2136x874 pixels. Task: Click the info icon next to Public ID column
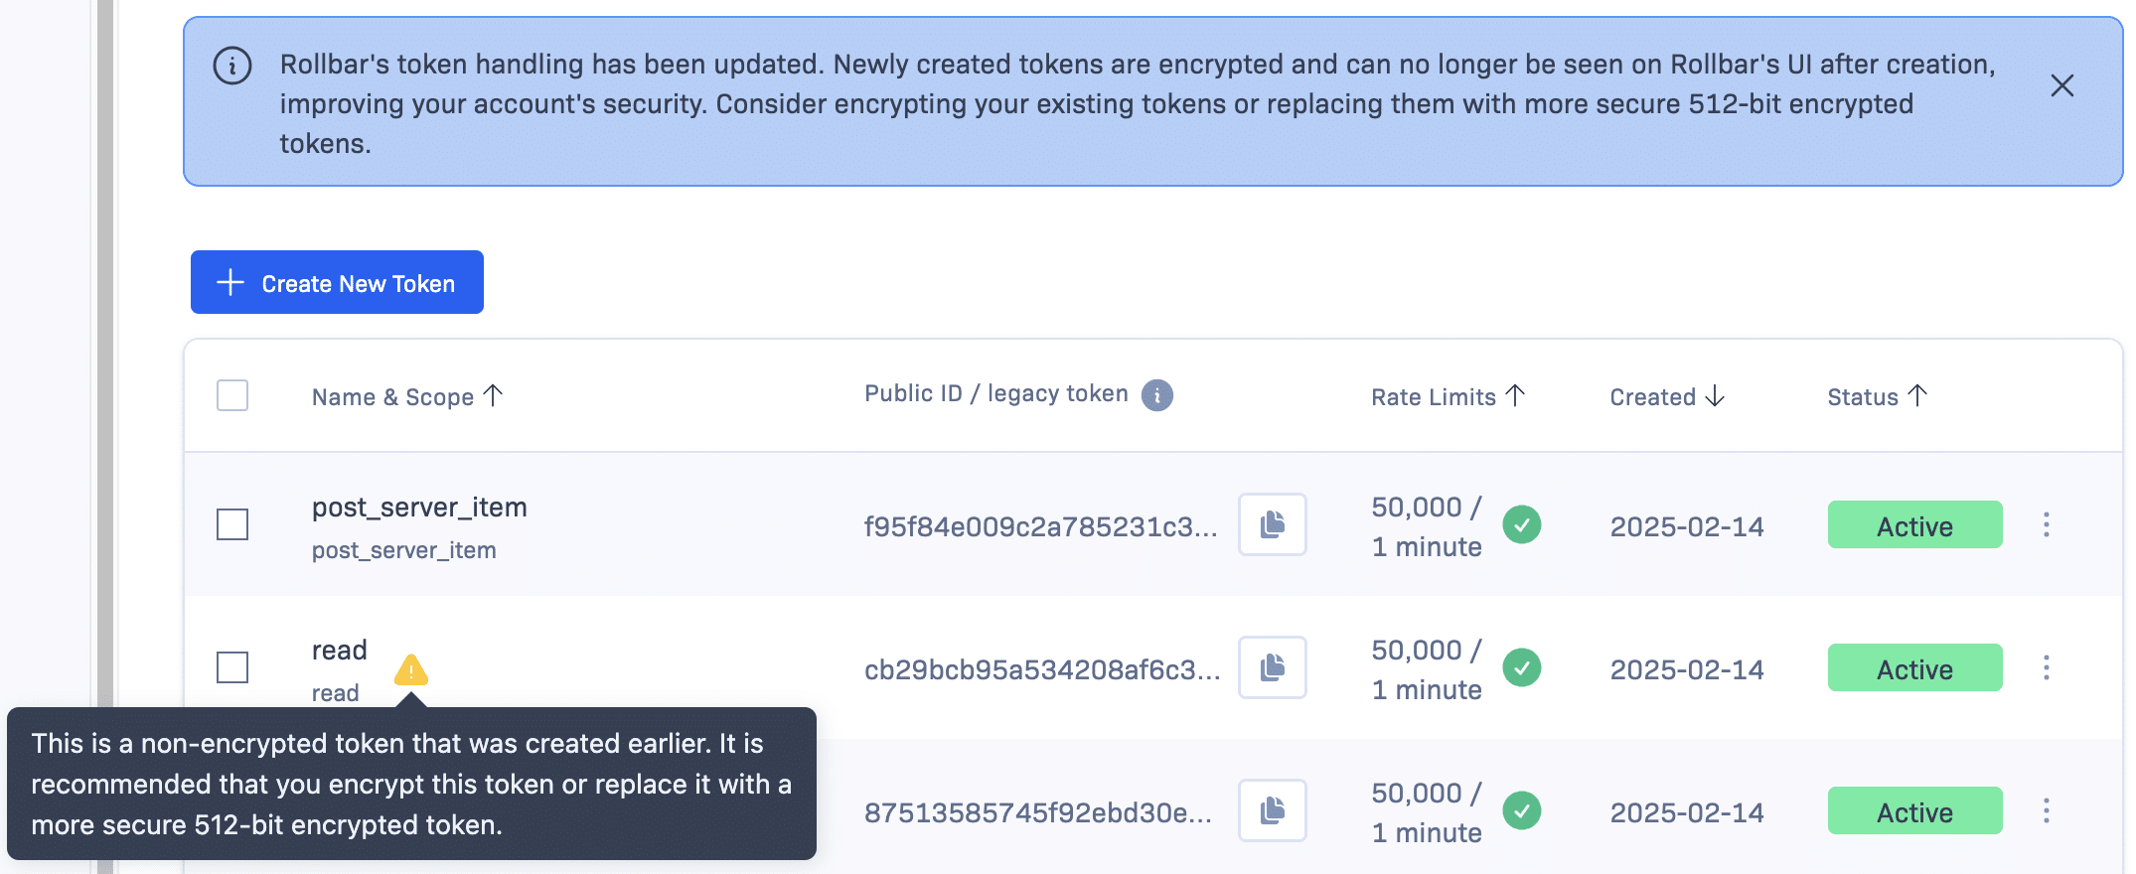[x=1157, y=394]
